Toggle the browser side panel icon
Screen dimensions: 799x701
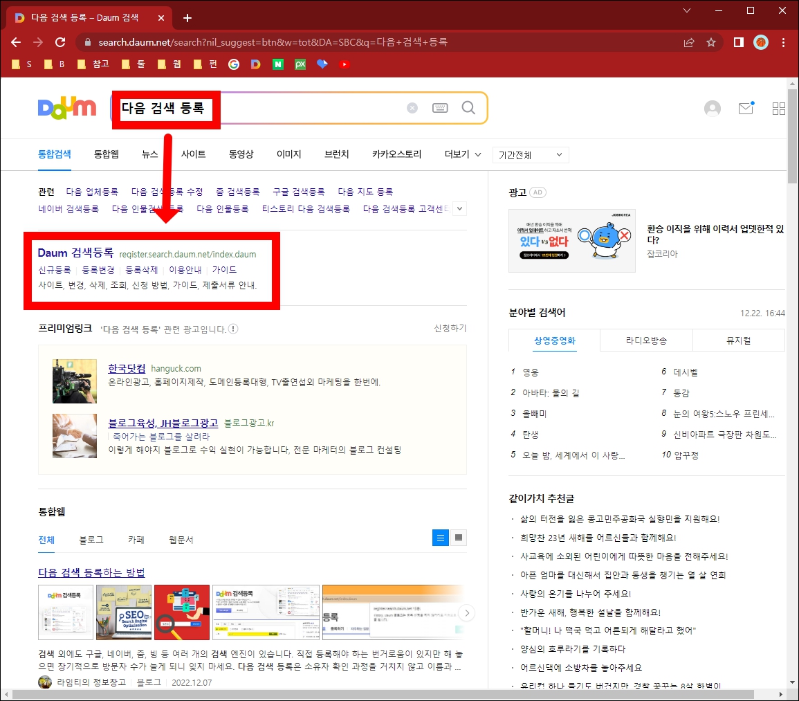pyautogui.click(x=738, y=42)
